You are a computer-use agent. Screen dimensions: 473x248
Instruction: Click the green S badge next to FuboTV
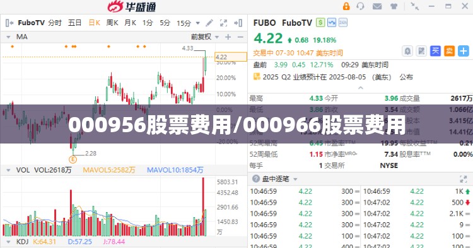click(x=320, y=23)
